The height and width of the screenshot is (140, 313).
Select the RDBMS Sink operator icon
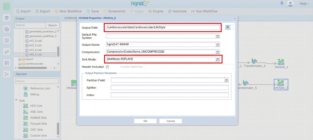coord(26,118)
